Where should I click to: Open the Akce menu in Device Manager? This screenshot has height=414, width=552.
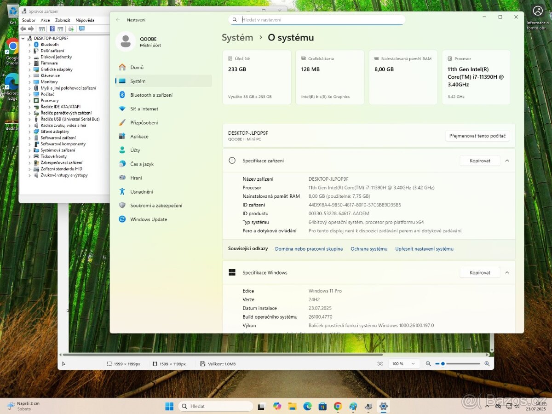45,20
